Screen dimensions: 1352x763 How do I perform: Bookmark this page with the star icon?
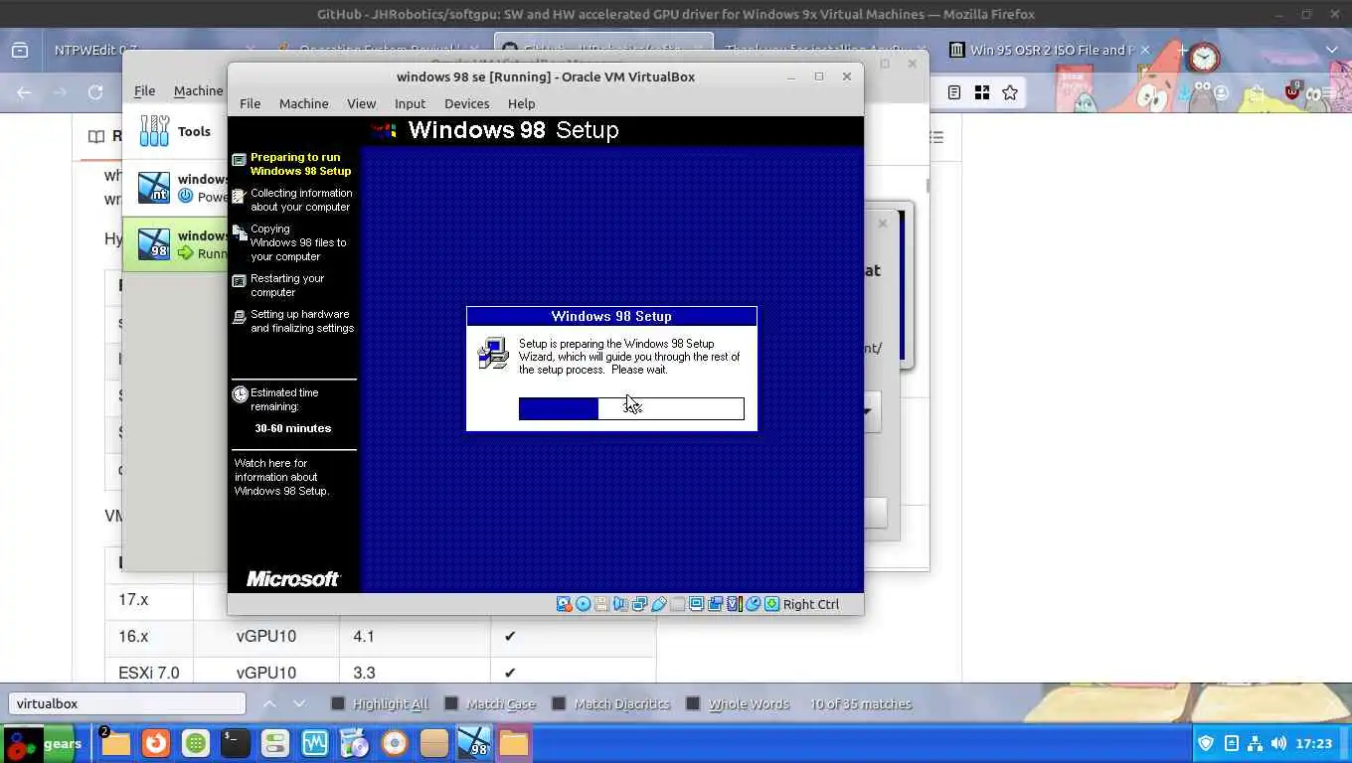(1010, 92)
